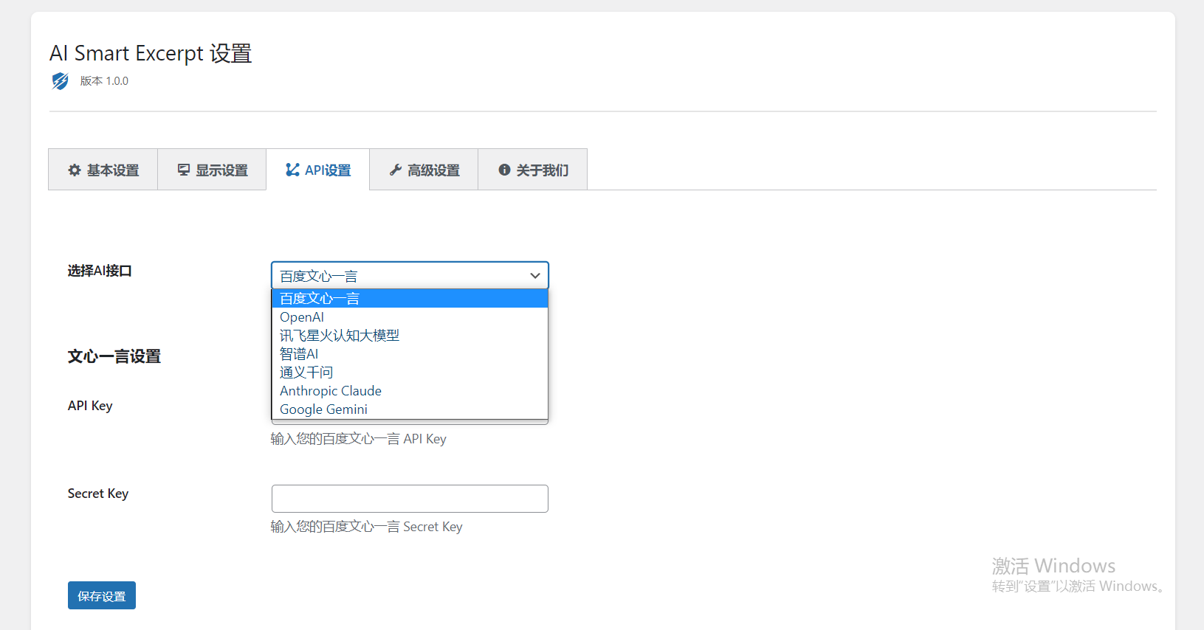Click the wrench icon on 高级设置 tab
The image size is (1204, 630).
tap(396, 170)
